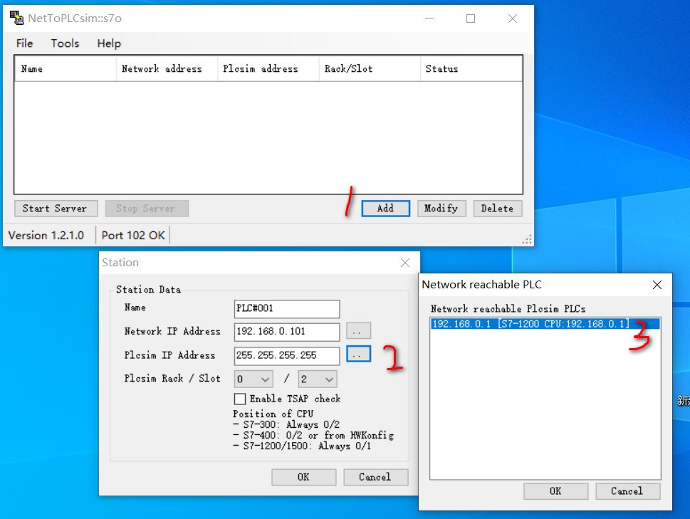Select 192.168.0.1 S7-1200 PLC entry
Viewport: 690px width, 519px height.
pyautogui.click(x=530, y=324)
